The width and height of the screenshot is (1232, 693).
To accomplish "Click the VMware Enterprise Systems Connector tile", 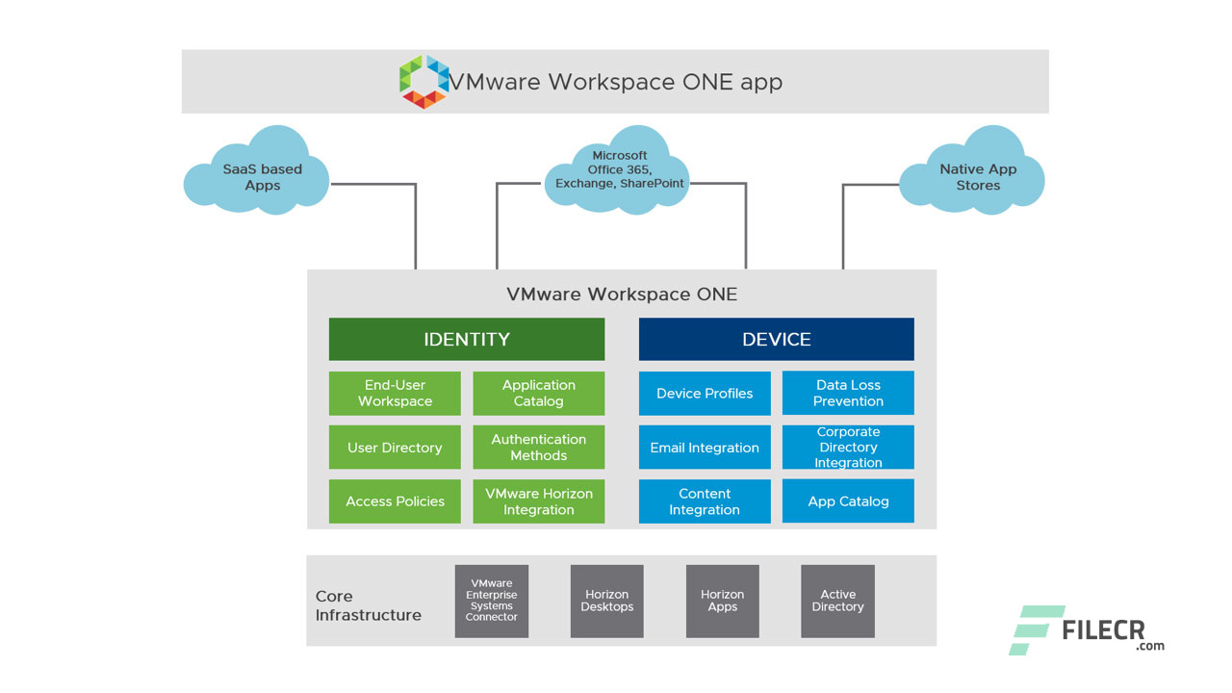I will click(492, 602).
